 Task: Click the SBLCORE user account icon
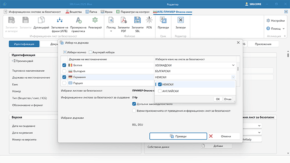click(x=246, y=4)
